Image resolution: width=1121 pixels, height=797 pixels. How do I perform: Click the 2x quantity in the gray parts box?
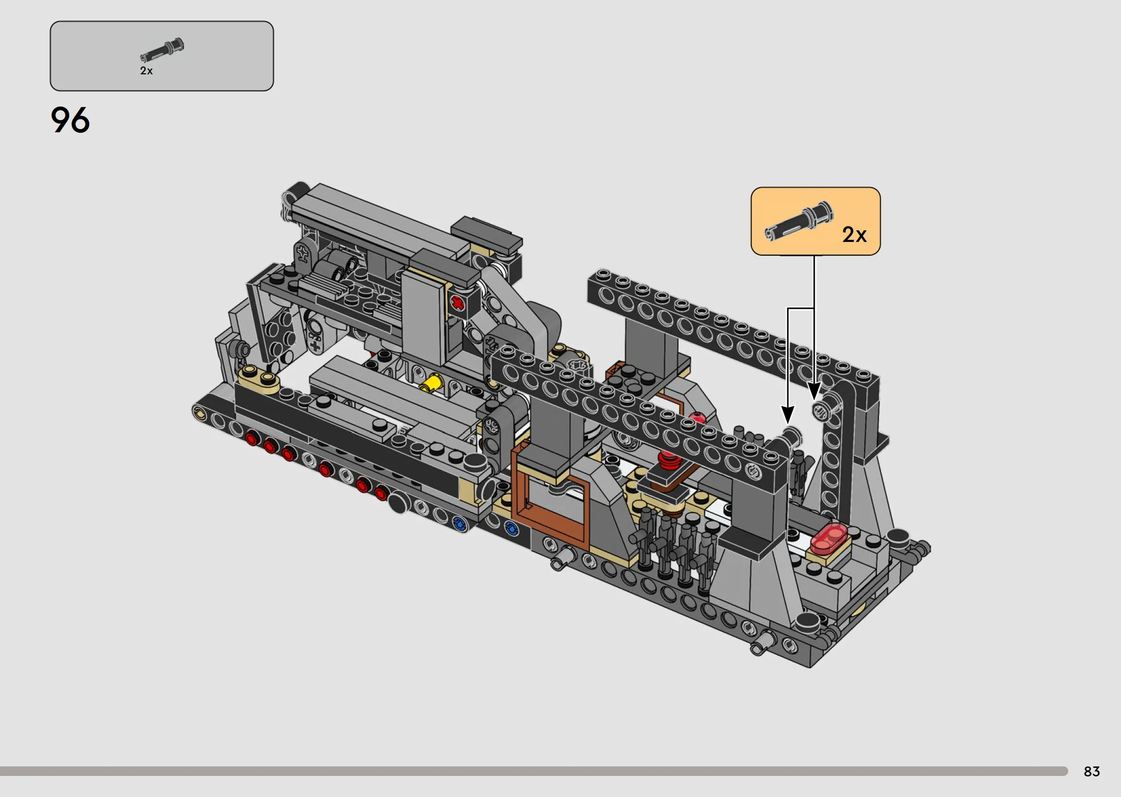pos(146,71)
